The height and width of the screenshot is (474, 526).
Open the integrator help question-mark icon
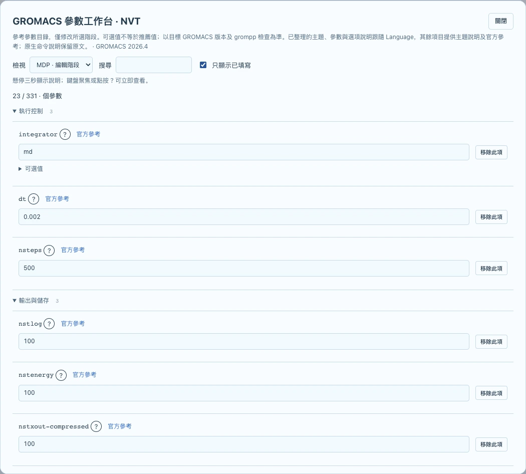point(65,134)
